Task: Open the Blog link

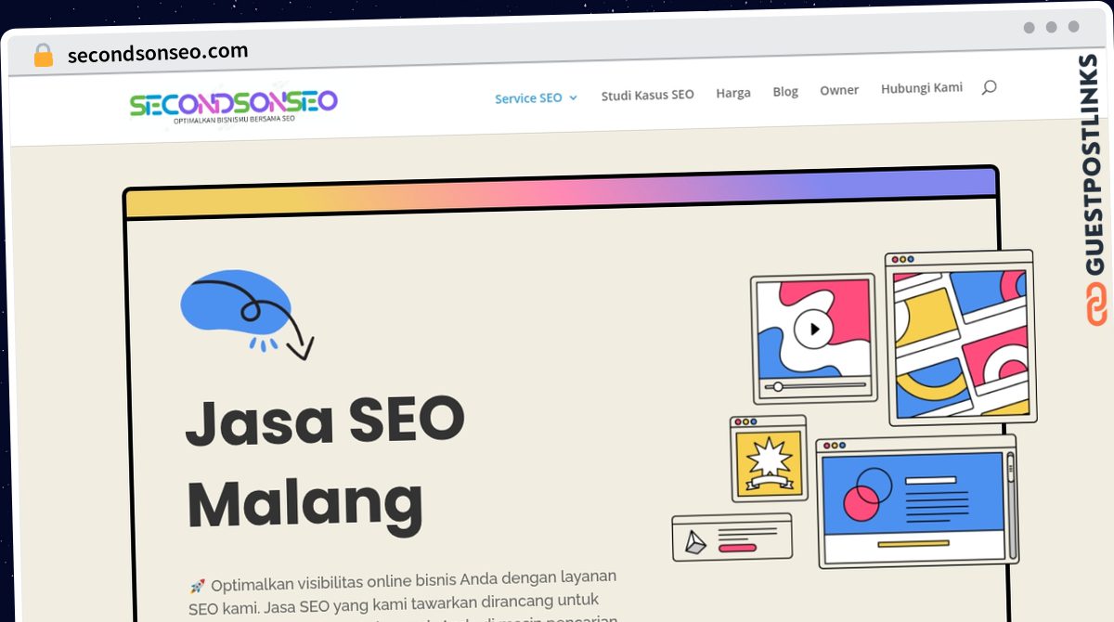Action: [x=785, y=91]
